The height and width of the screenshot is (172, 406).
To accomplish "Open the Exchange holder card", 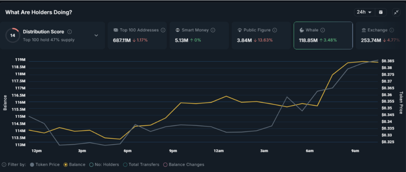I will coord(378,35).
